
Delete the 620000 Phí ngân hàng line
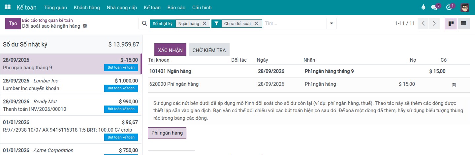click(x=454, y=85)
